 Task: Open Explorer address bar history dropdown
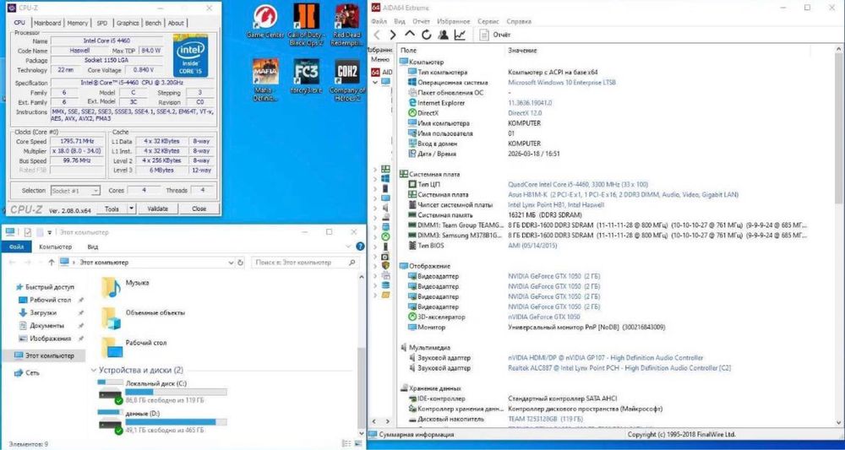click(232, 263)
